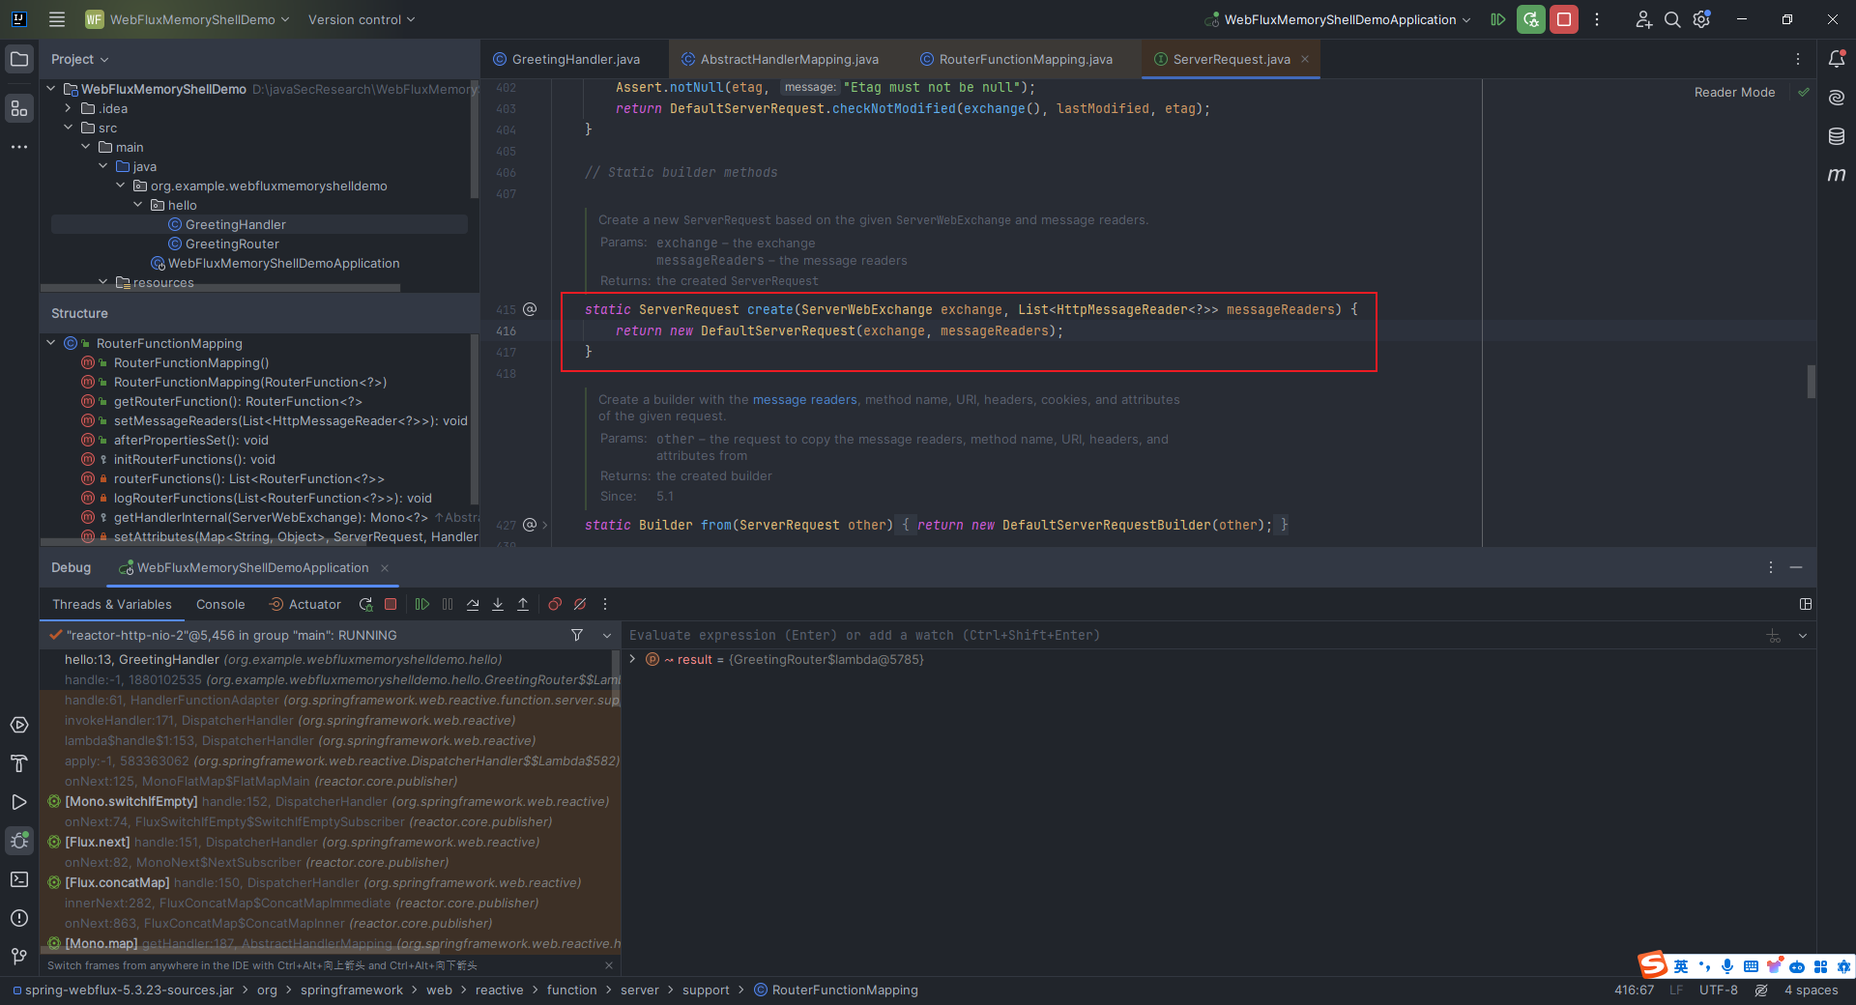
Task: Toggle Mute Breakpoints in debug toolbar
Action: click(x=580, y=604)
